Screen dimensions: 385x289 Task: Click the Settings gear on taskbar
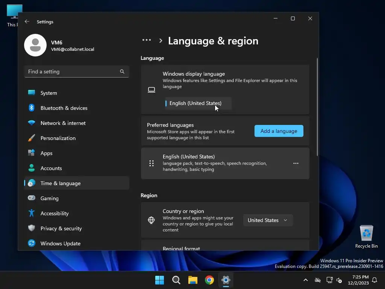point(226,280)
